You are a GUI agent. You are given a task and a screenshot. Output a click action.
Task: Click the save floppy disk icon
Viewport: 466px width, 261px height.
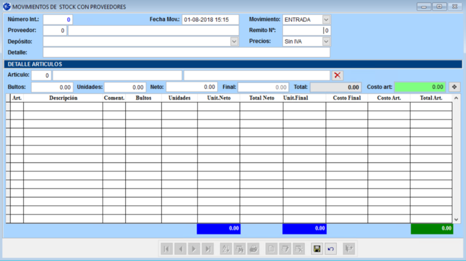pyautogui.click(x=317, y=248)
